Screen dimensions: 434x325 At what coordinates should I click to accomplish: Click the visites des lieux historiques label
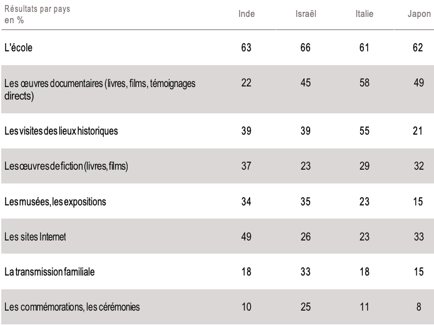pyautogui.click(x=61, y=131)
